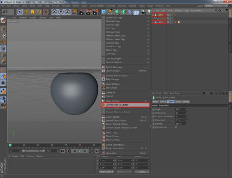Toggle Movement keyframe circle
The image size is (232, 178).
(x=154, y=120)
